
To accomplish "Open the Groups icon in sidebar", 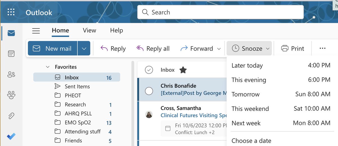I will (x=11, y=95).
